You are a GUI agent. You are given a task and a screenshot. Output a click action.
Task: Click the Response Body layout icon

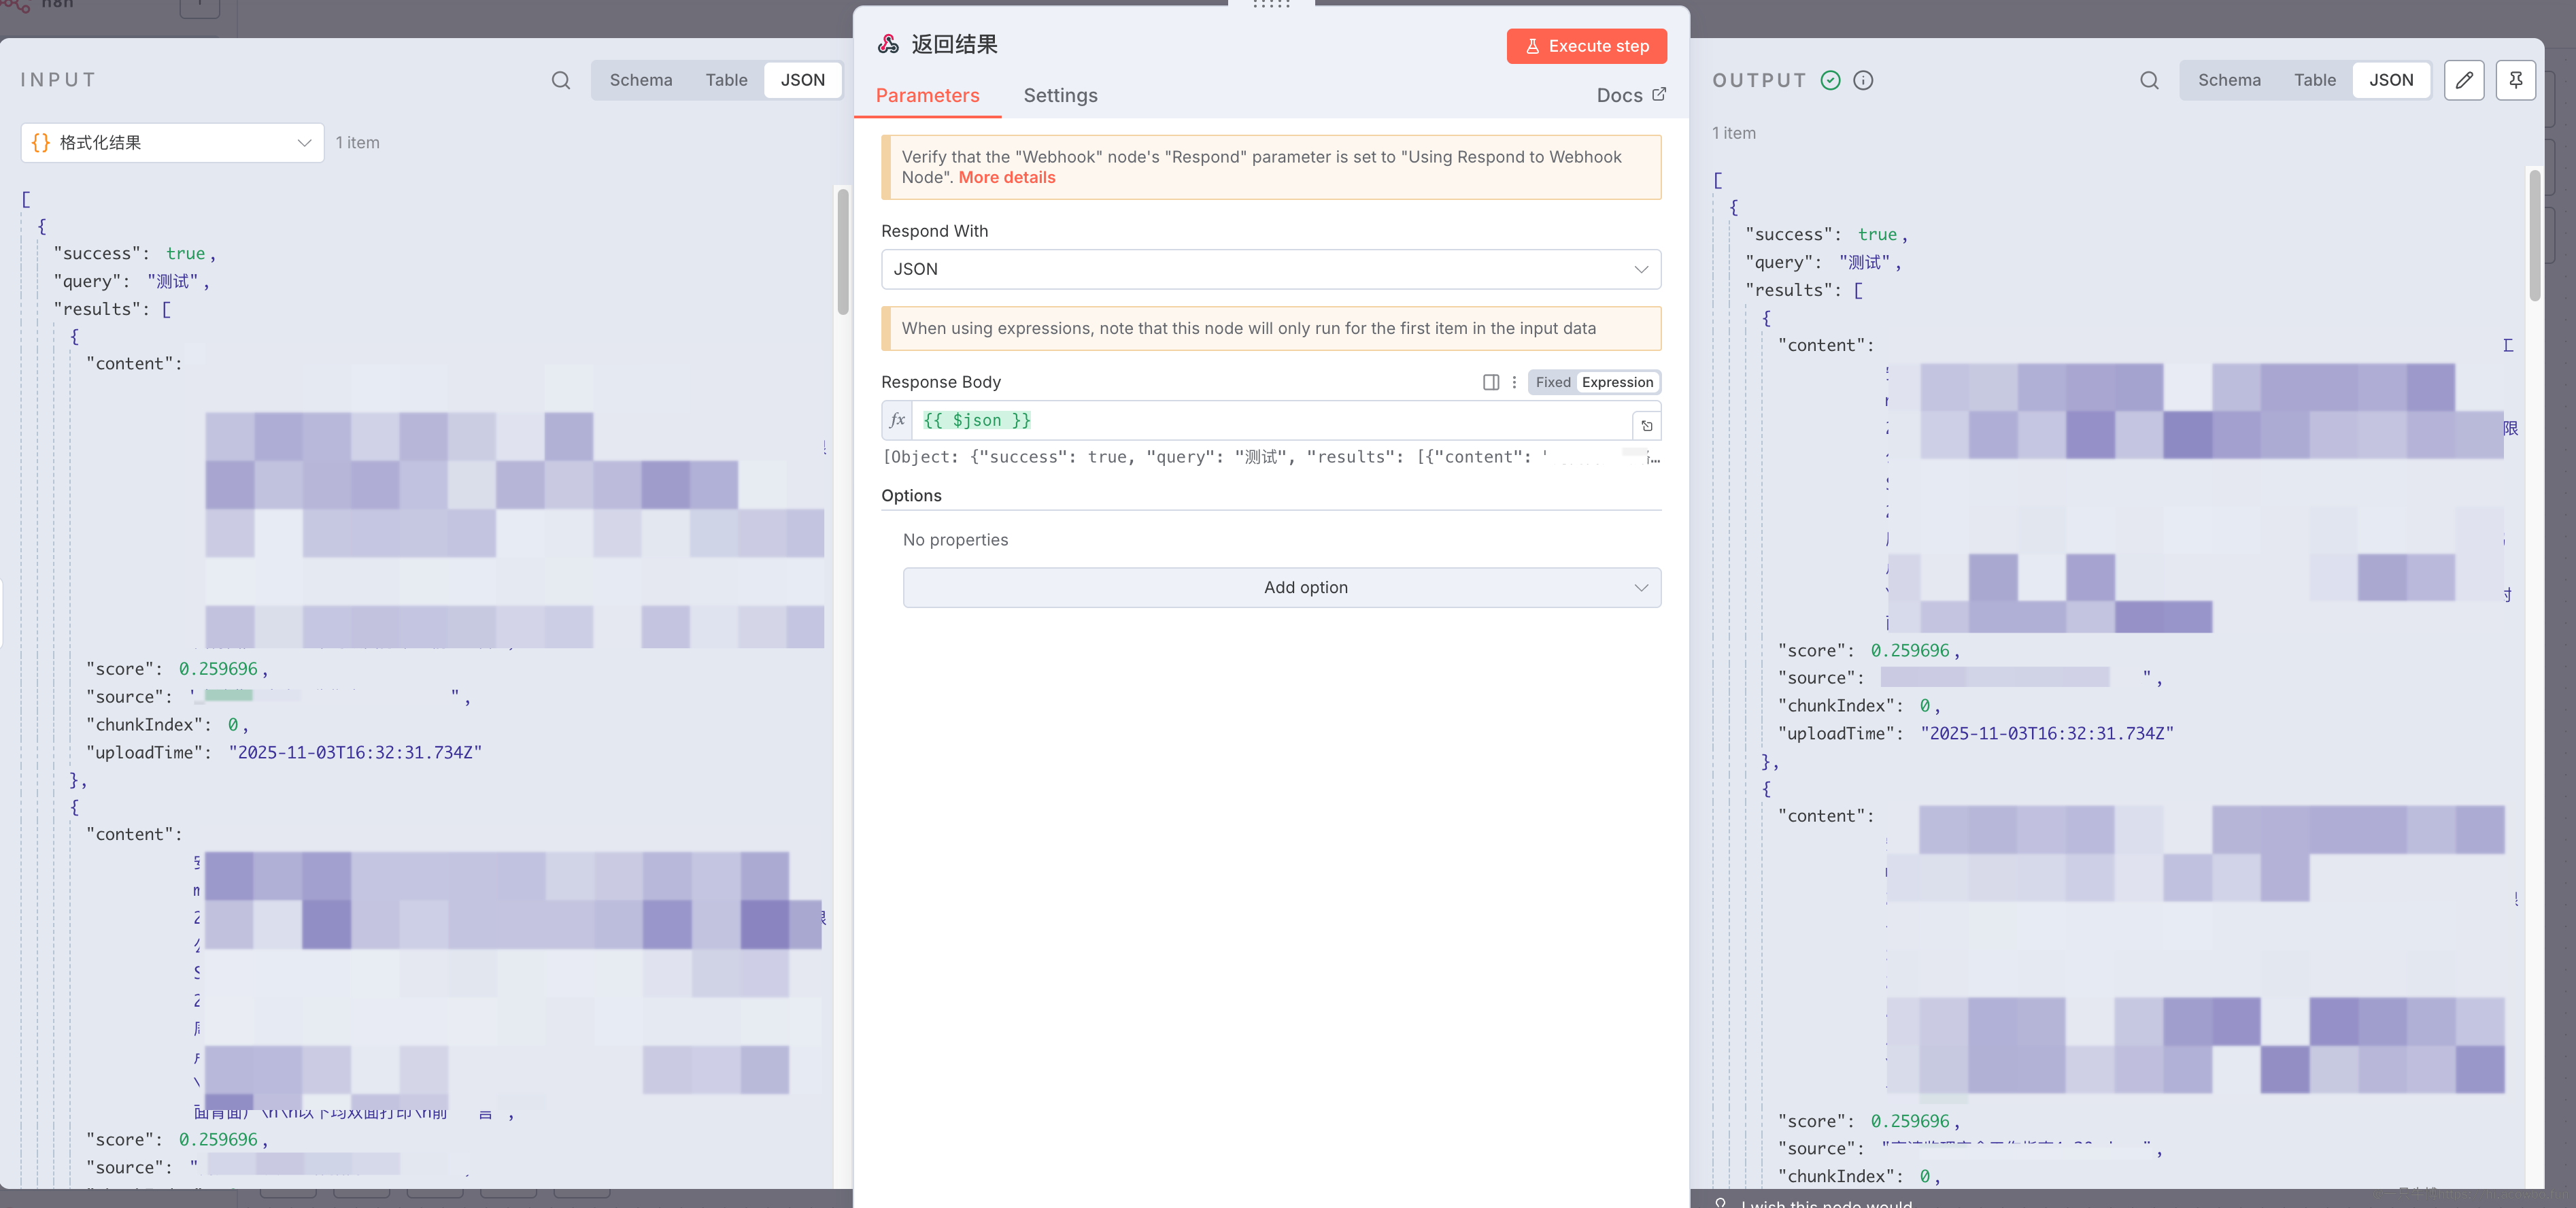[x=1491, y=382]
